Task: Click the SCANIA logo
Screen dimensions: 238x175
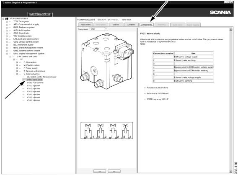Action: click(220, 13)
